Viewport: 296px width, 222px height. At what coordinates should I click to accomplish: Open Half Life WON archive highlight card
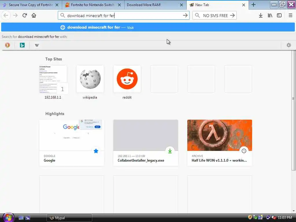pyautogui.click(x=220, y=143)
